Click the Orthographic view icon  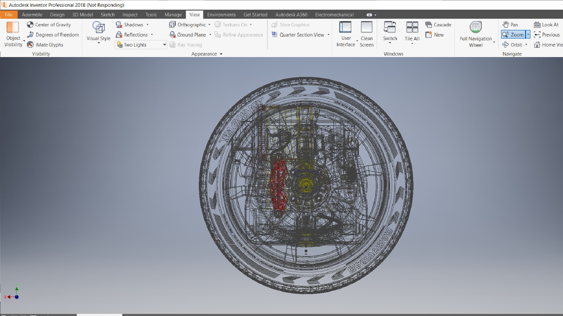pos(172,25)
